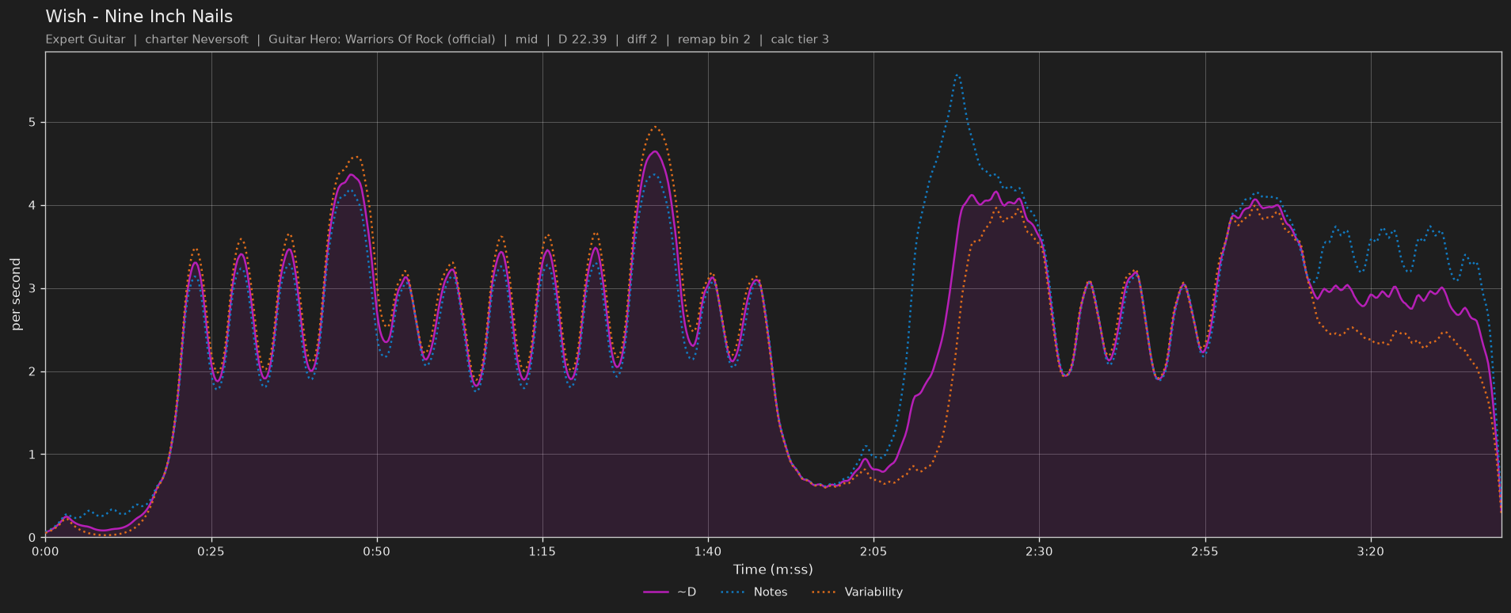
Task: Click the orange dotted Variability legend swatch
Action: click(824, 592)
